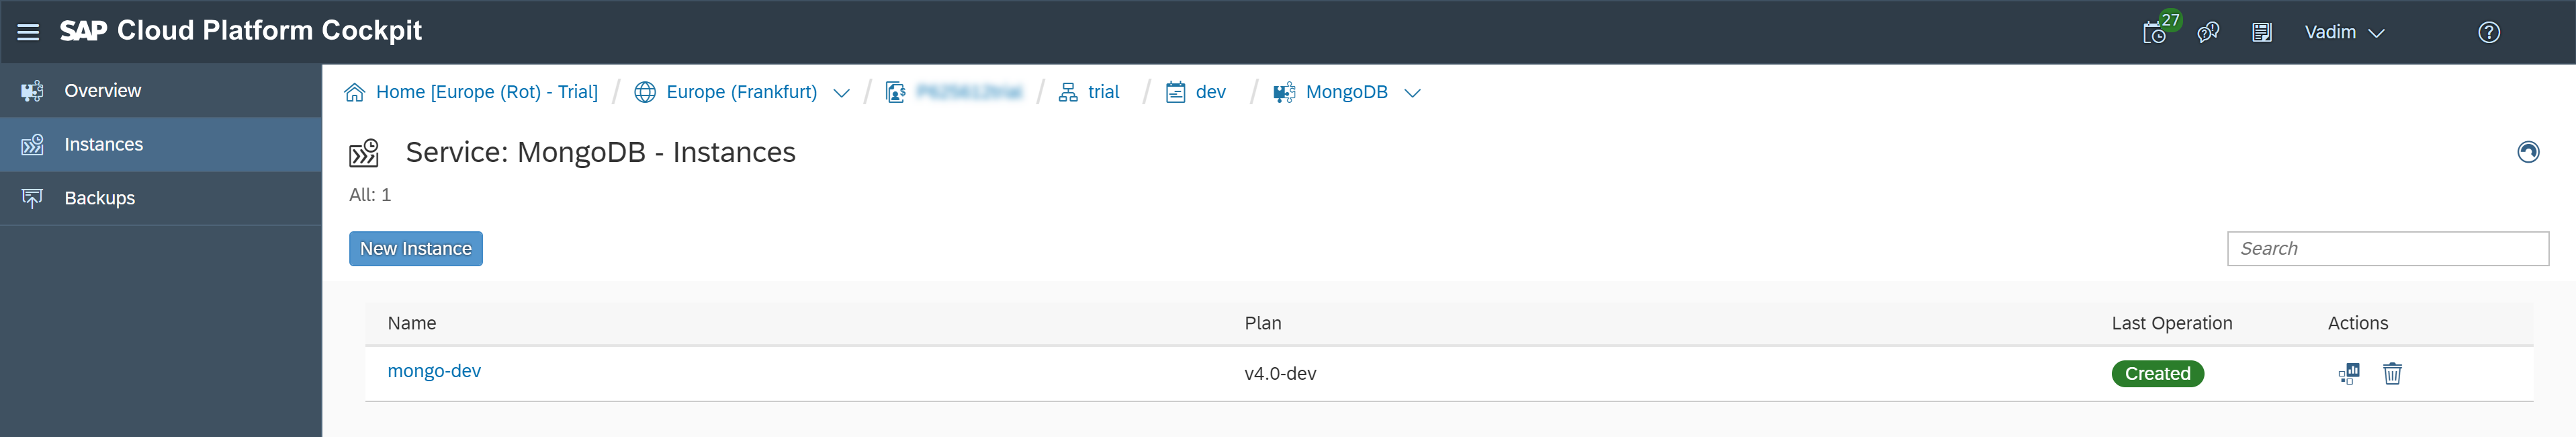The width and height of the screenshot is (2576, 437).
Task: Click the New Instance button
Action: click(x=415, y=249)
